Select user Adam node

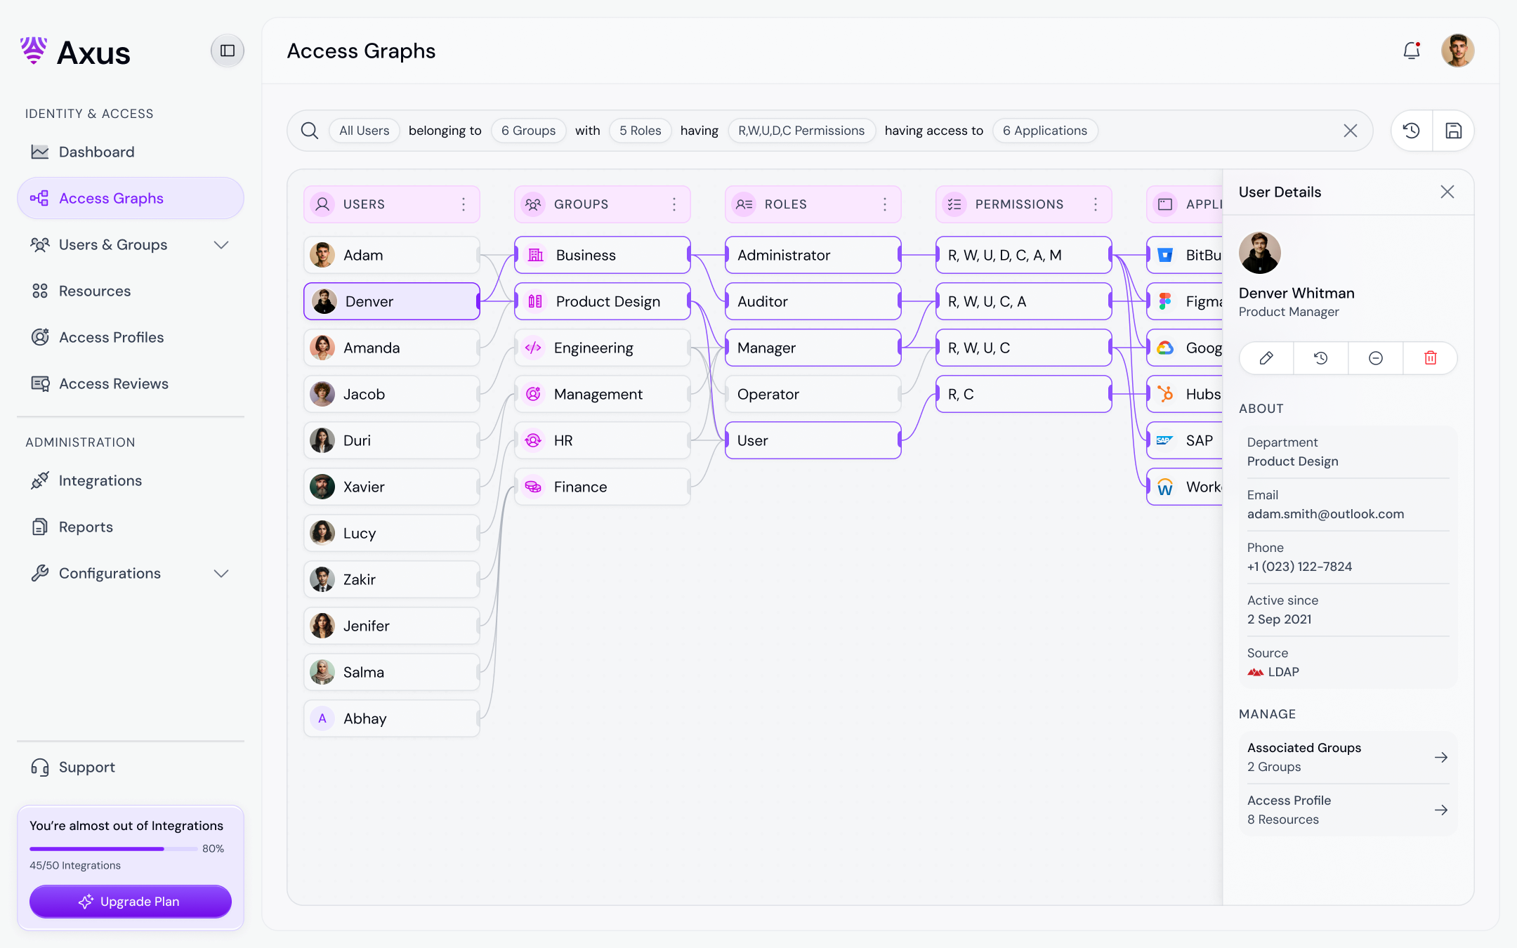click(x=392, y=255)
